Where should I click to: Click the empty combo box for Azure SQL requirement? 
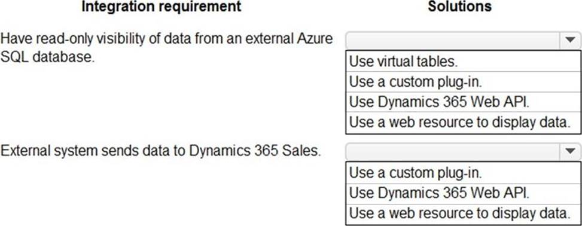[453, 41]
